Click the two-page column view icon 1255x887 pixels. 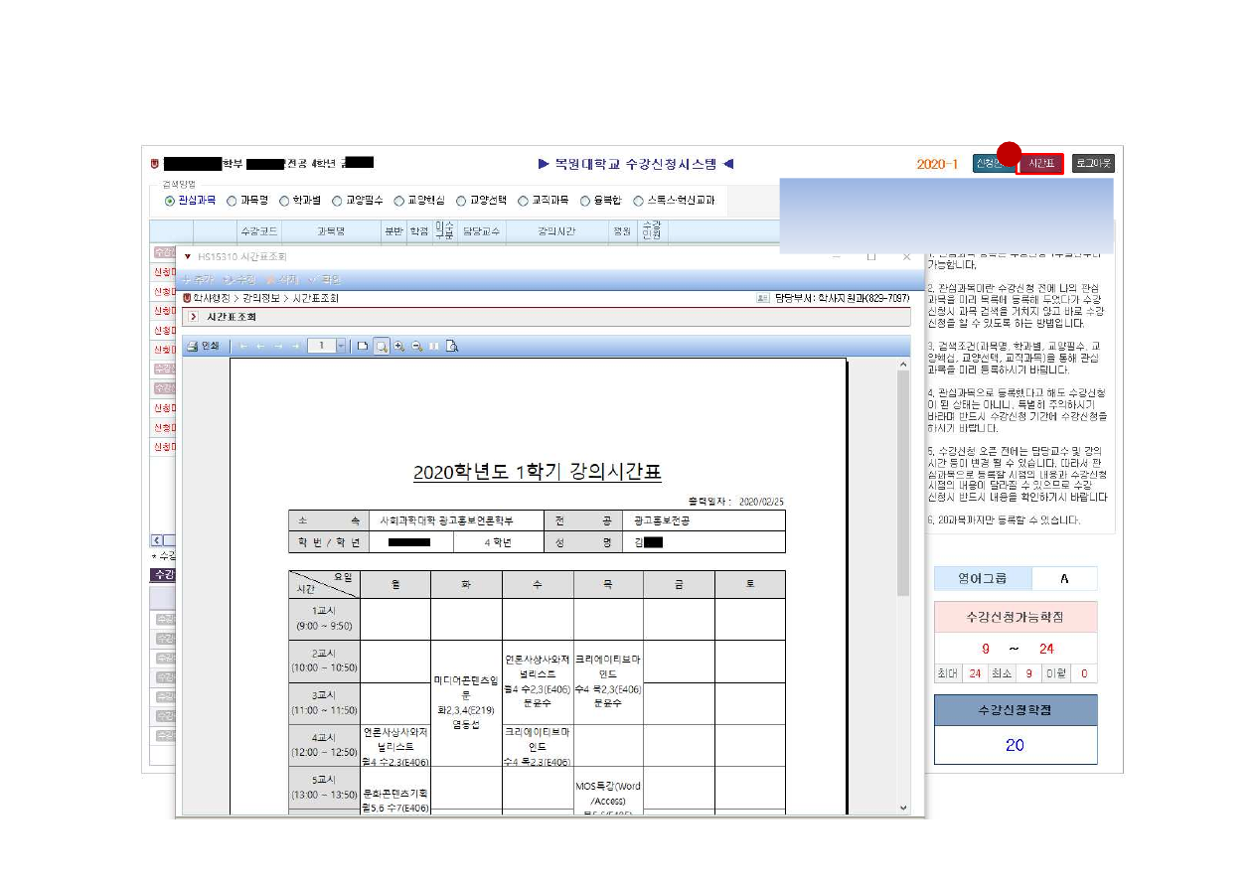coord(434,346)
